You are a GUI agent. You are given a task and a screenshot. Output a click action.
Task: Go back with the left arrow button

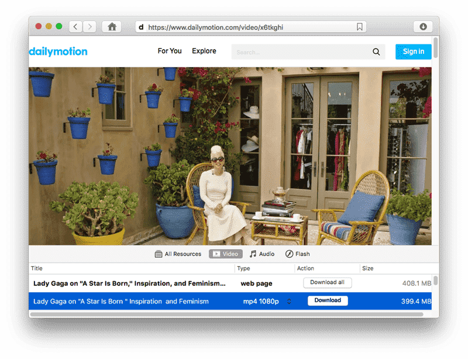[76, 27]
